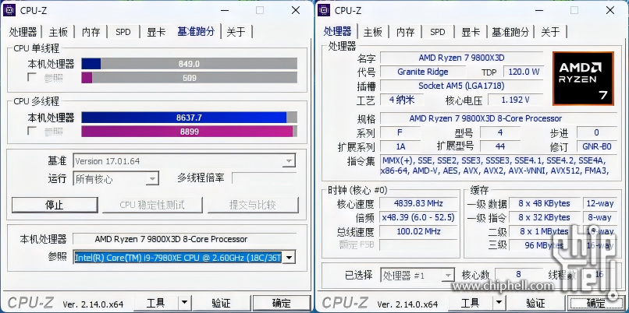Click 确定 button in left window
The width and height of the screenshot is (629, 313).
pos(282,303)
